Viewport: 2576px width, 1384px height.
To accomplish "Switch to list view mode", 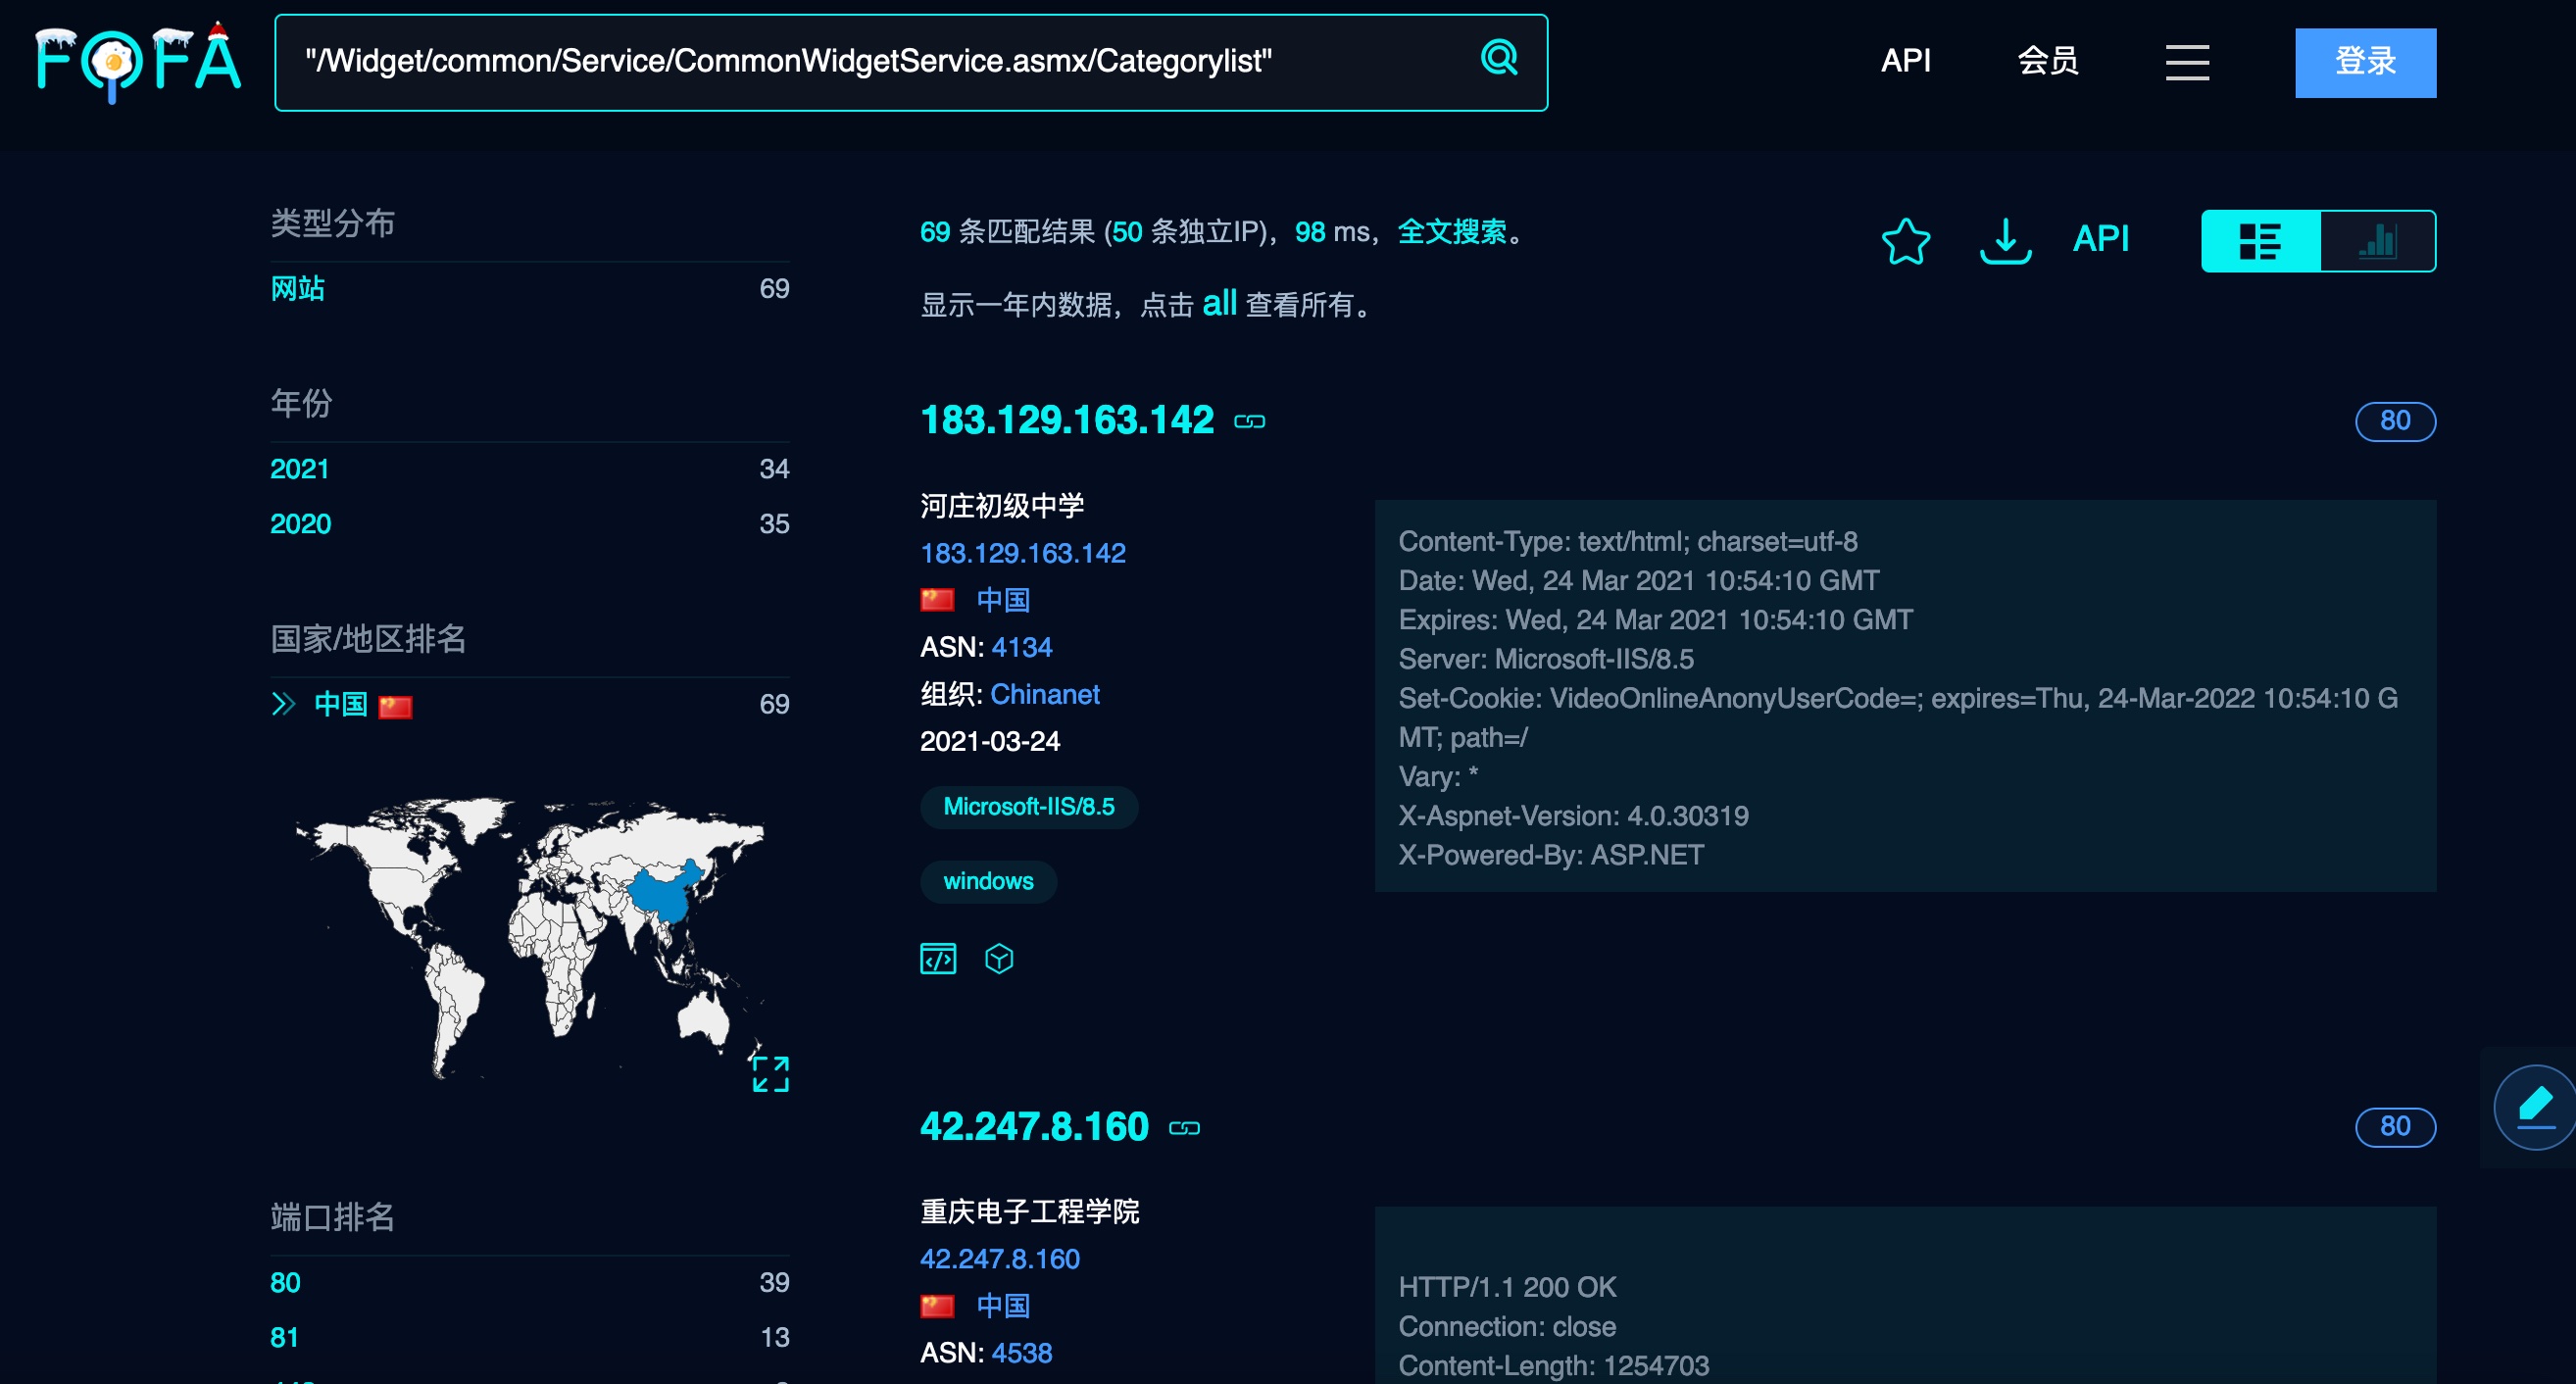I will click(2260, 241).
